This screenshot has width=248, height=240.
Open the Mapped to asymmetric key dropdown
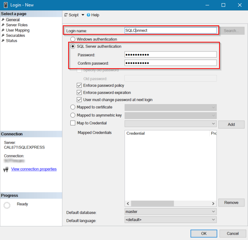coord(171,116)
